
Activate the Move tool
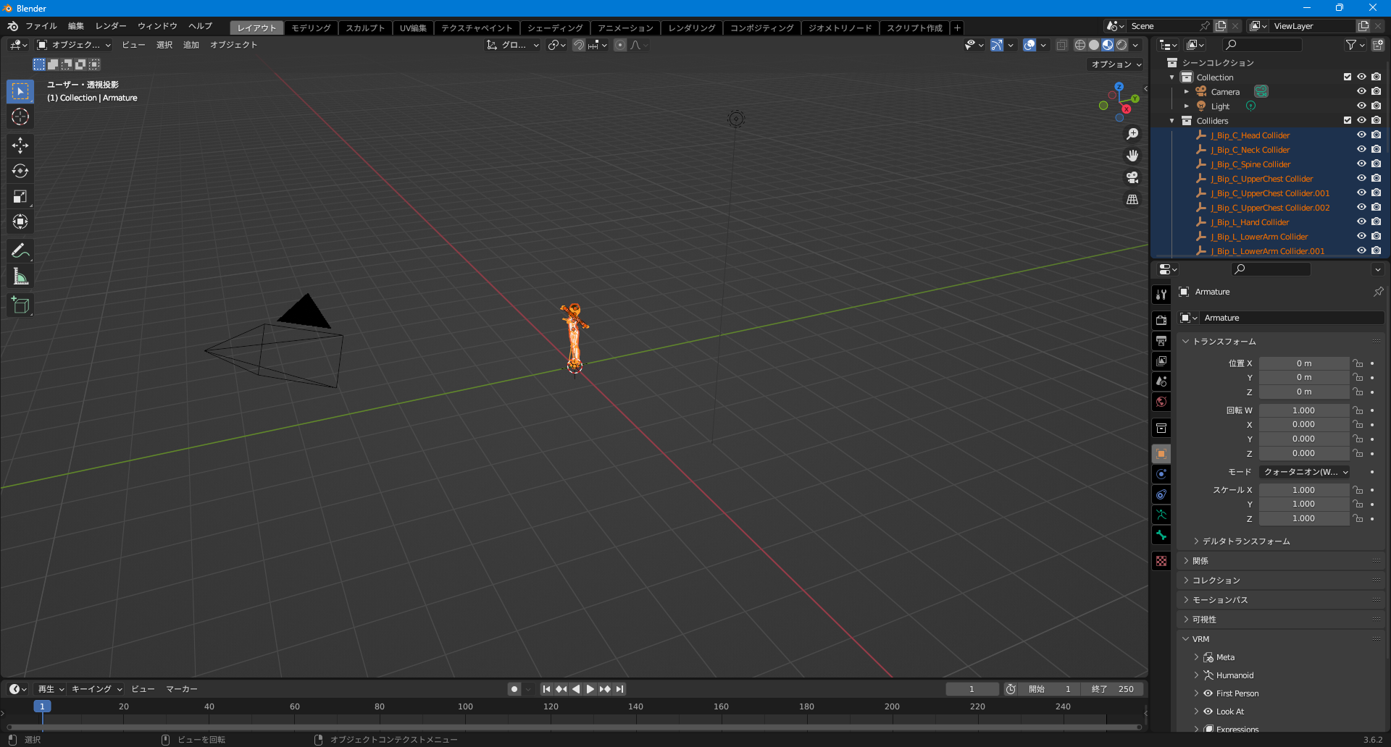coord(20,145)
